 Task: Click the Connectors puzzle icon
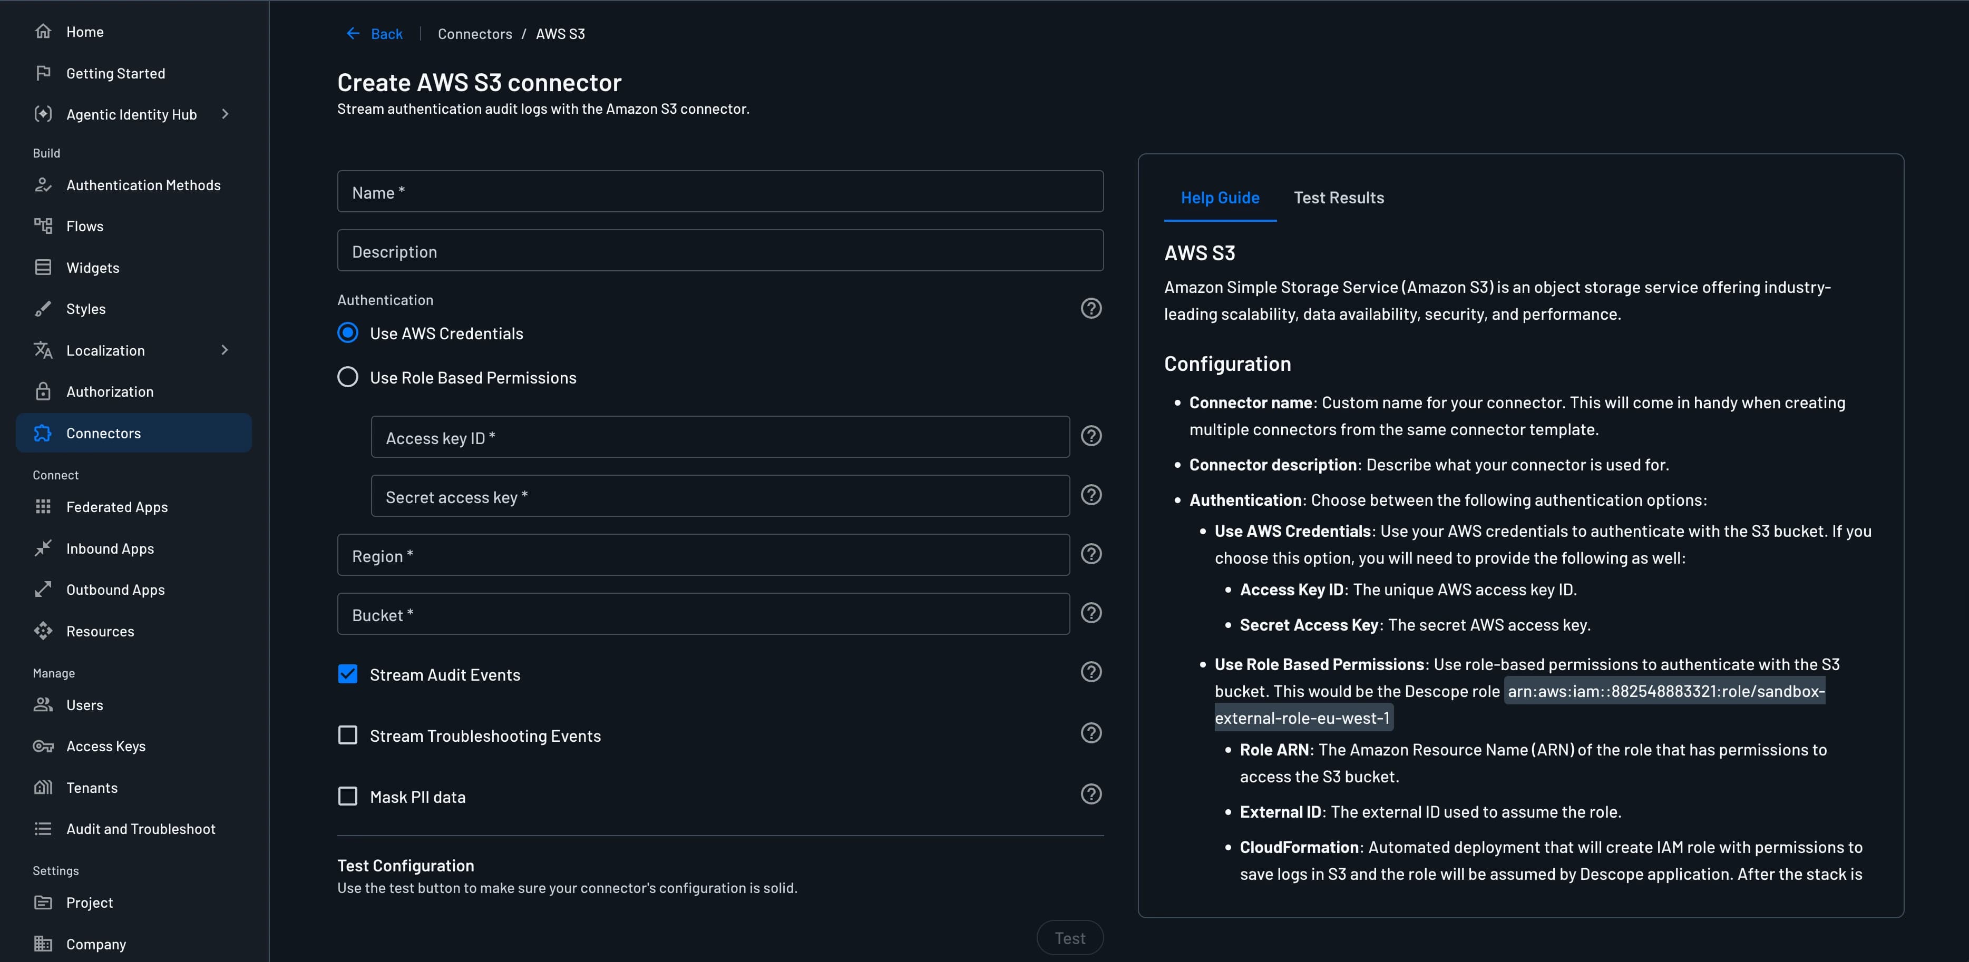(43, 433)
